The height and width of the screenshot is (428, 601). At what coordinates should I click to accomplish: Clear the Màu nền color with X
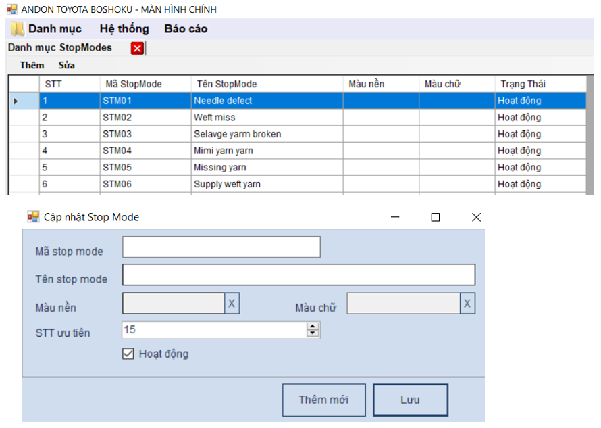click(232, 304)
